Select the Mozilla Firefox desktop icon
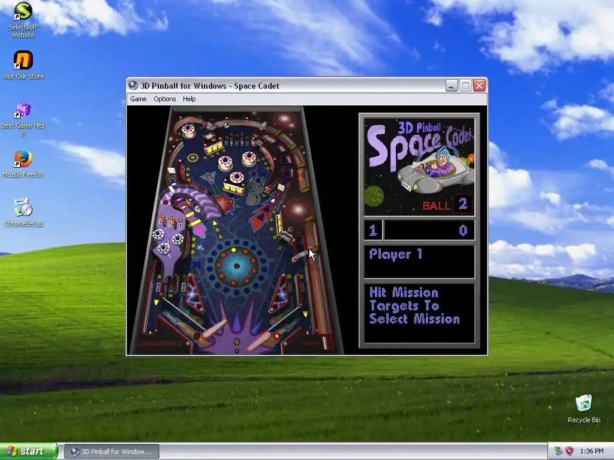Image resolution: width=614 pixels, height=460 pixels. 23,164
